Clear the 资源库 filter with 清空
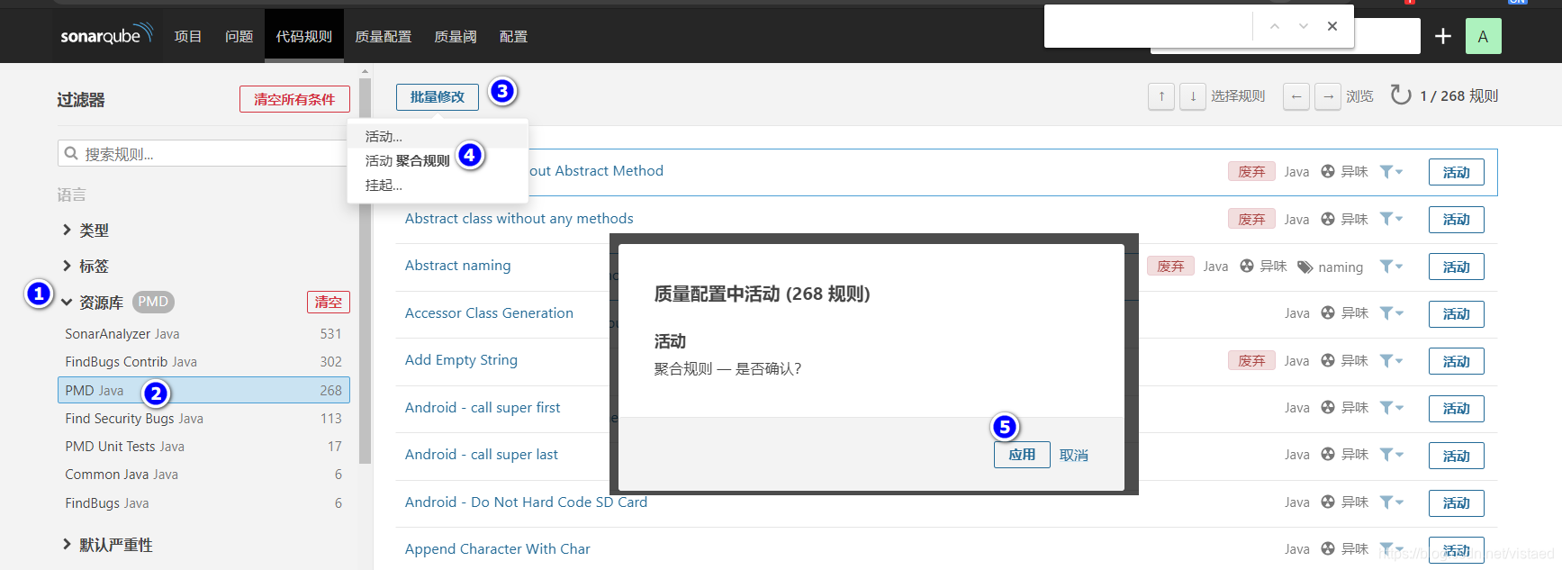 pos(329,303)
